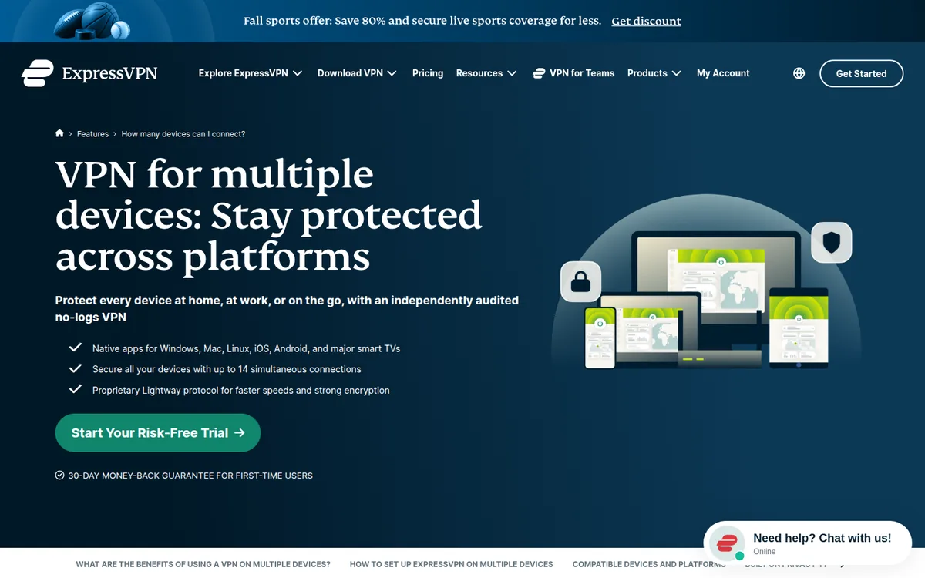Jump to Compatible devices and platforms section
This screenshot has height=578, width=925.
[649, 564]
